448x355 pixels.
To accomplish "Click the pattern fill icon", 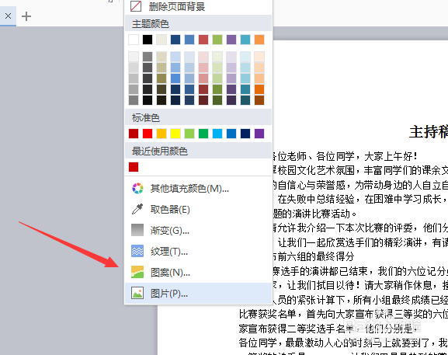I will [x=137, y=272].
